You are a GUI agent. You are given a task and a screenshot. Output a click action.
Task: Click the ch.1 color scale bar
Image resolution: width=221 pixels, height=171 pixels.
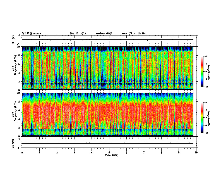tap(202, 72)
